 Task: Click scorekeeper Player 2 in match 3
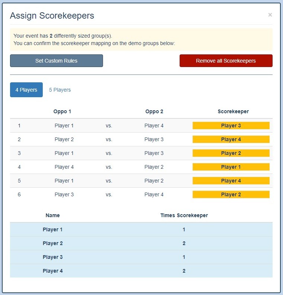click(x=231, y=153)
